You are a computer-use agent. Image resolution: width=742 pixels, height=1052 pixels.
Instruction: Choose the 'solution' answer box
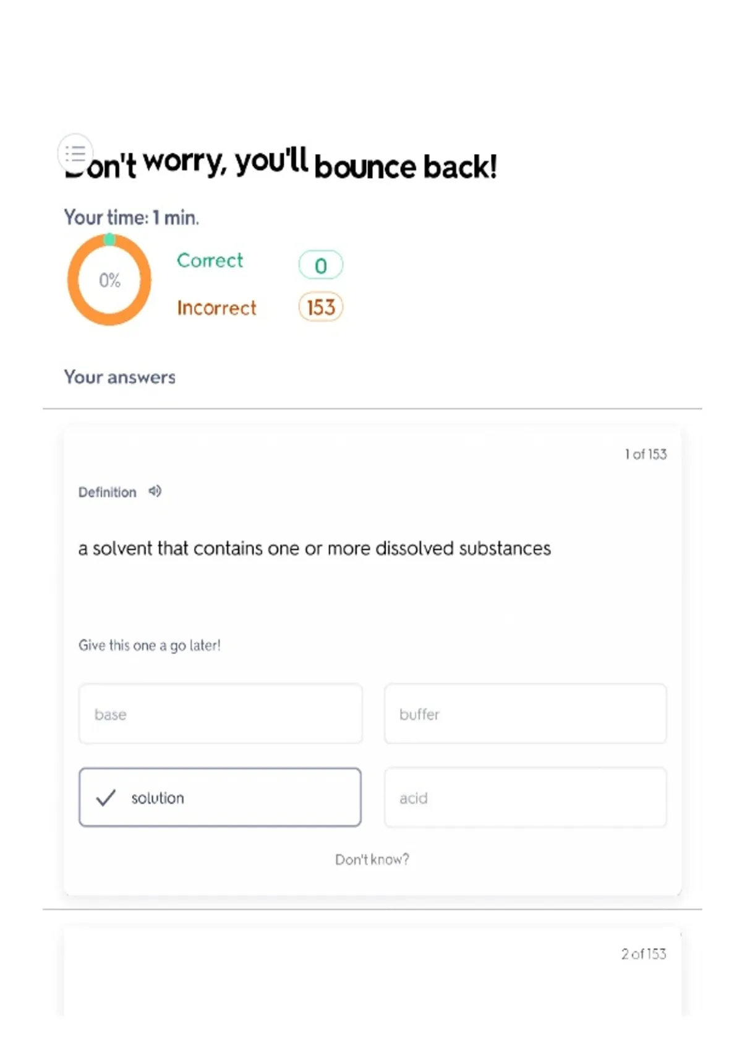[x=220, y=798]
